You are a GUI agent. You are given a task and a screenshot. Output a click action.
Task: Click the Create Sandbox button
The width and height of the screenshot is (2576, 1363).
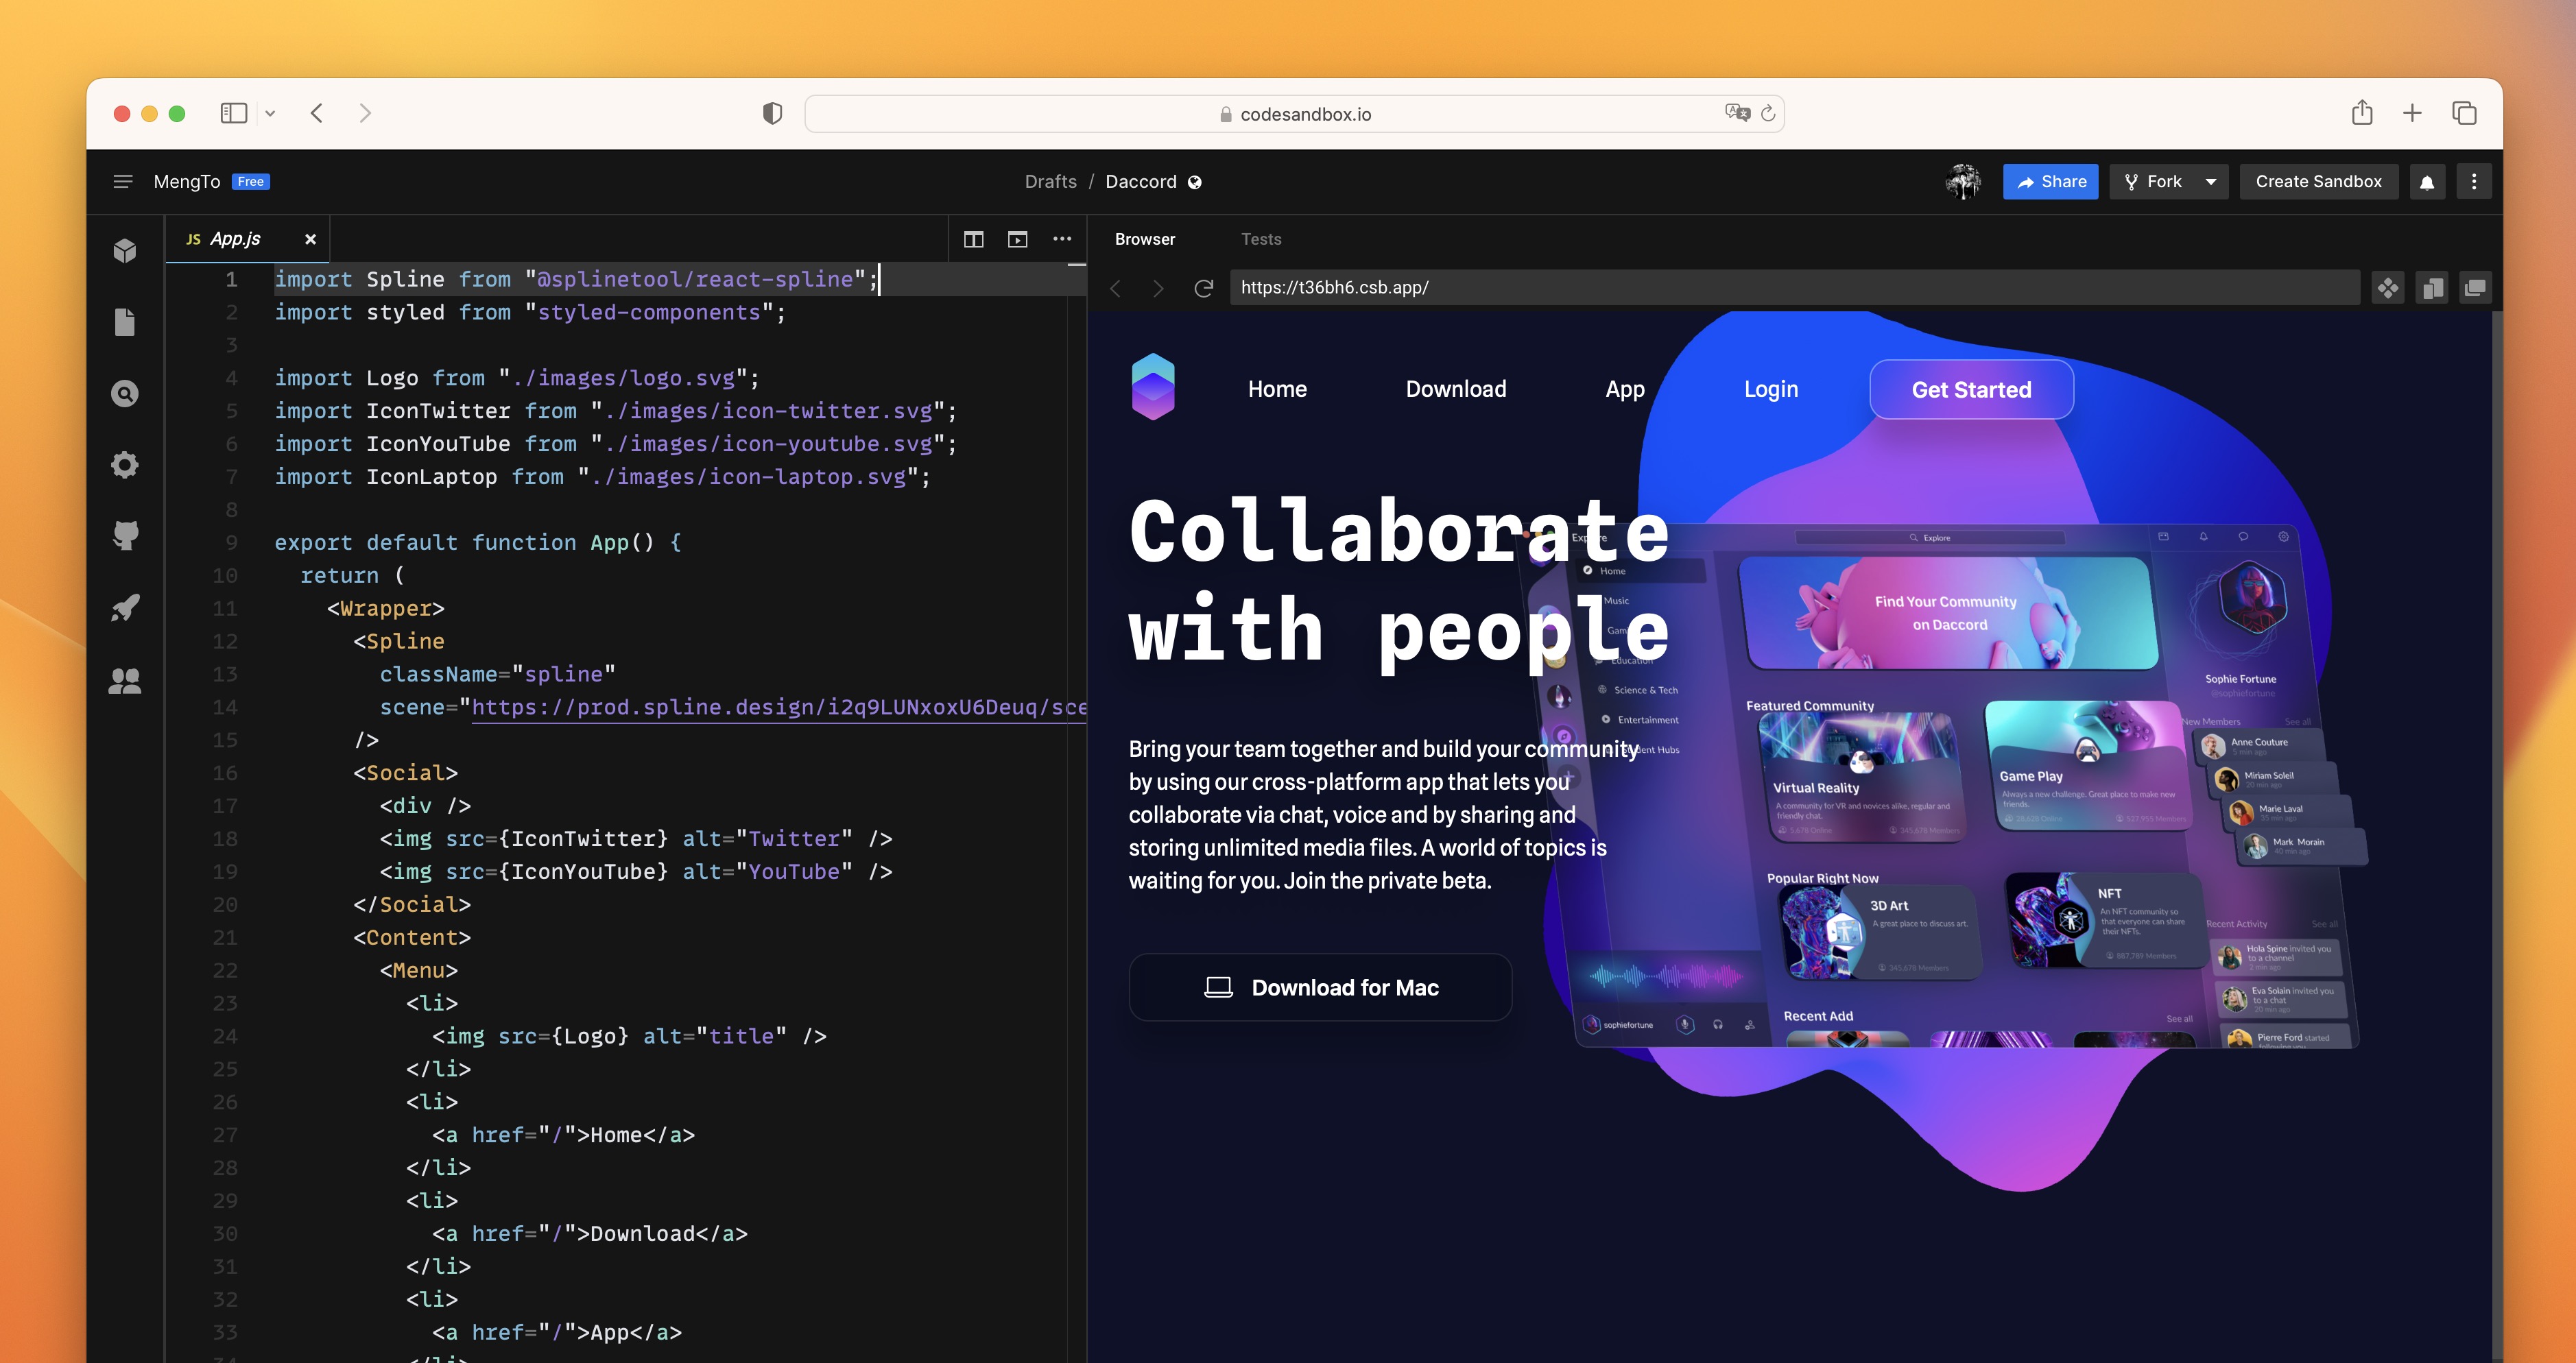point(2318,182)
